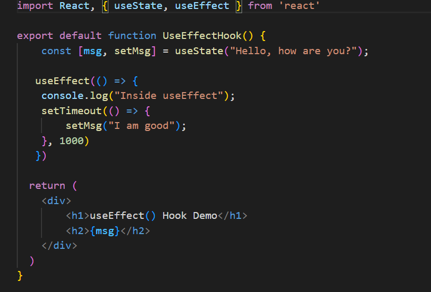Click 'useState' in the import statement

[x=138, y=6]
